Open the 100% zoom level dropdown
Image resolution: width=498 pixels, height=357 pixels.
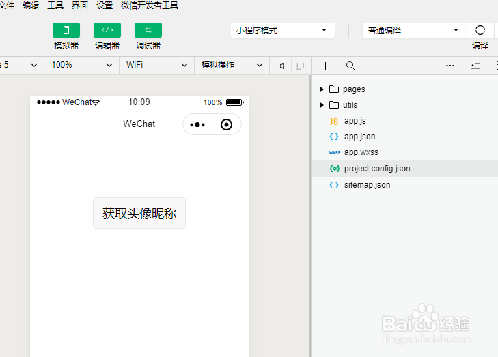click(x=81, y=65)
